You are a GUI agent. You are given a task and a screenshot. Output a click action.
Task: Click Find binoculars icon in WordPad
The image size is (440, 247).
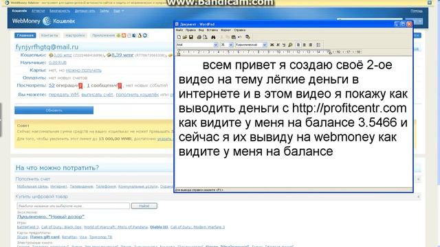213,37
